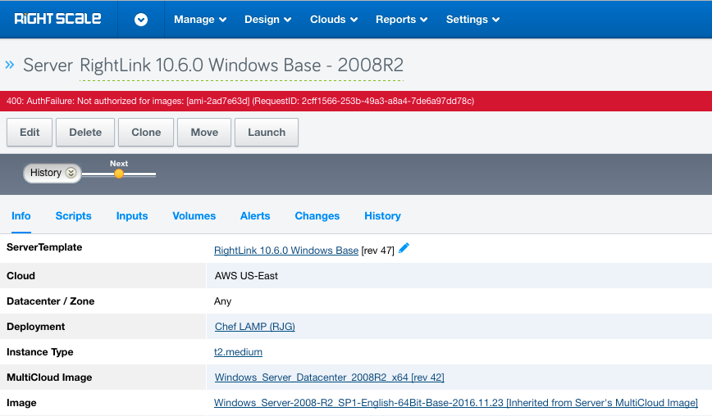Click the Cloud row label
712x416 pixels.
pos(21,276)
